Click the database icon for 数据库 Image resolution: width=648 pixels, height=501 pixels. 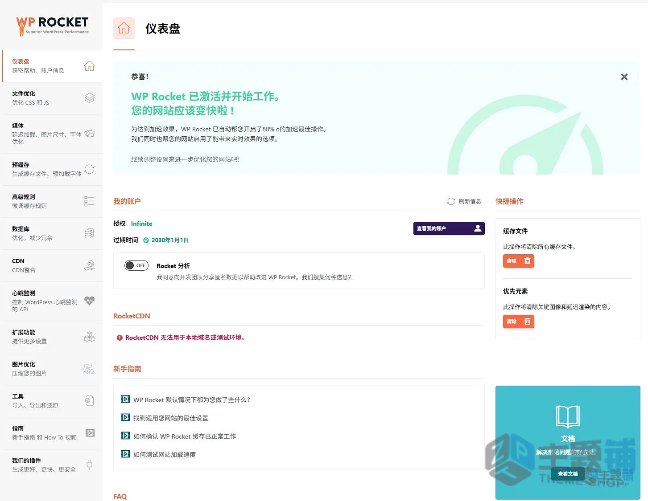coord(89,233)
